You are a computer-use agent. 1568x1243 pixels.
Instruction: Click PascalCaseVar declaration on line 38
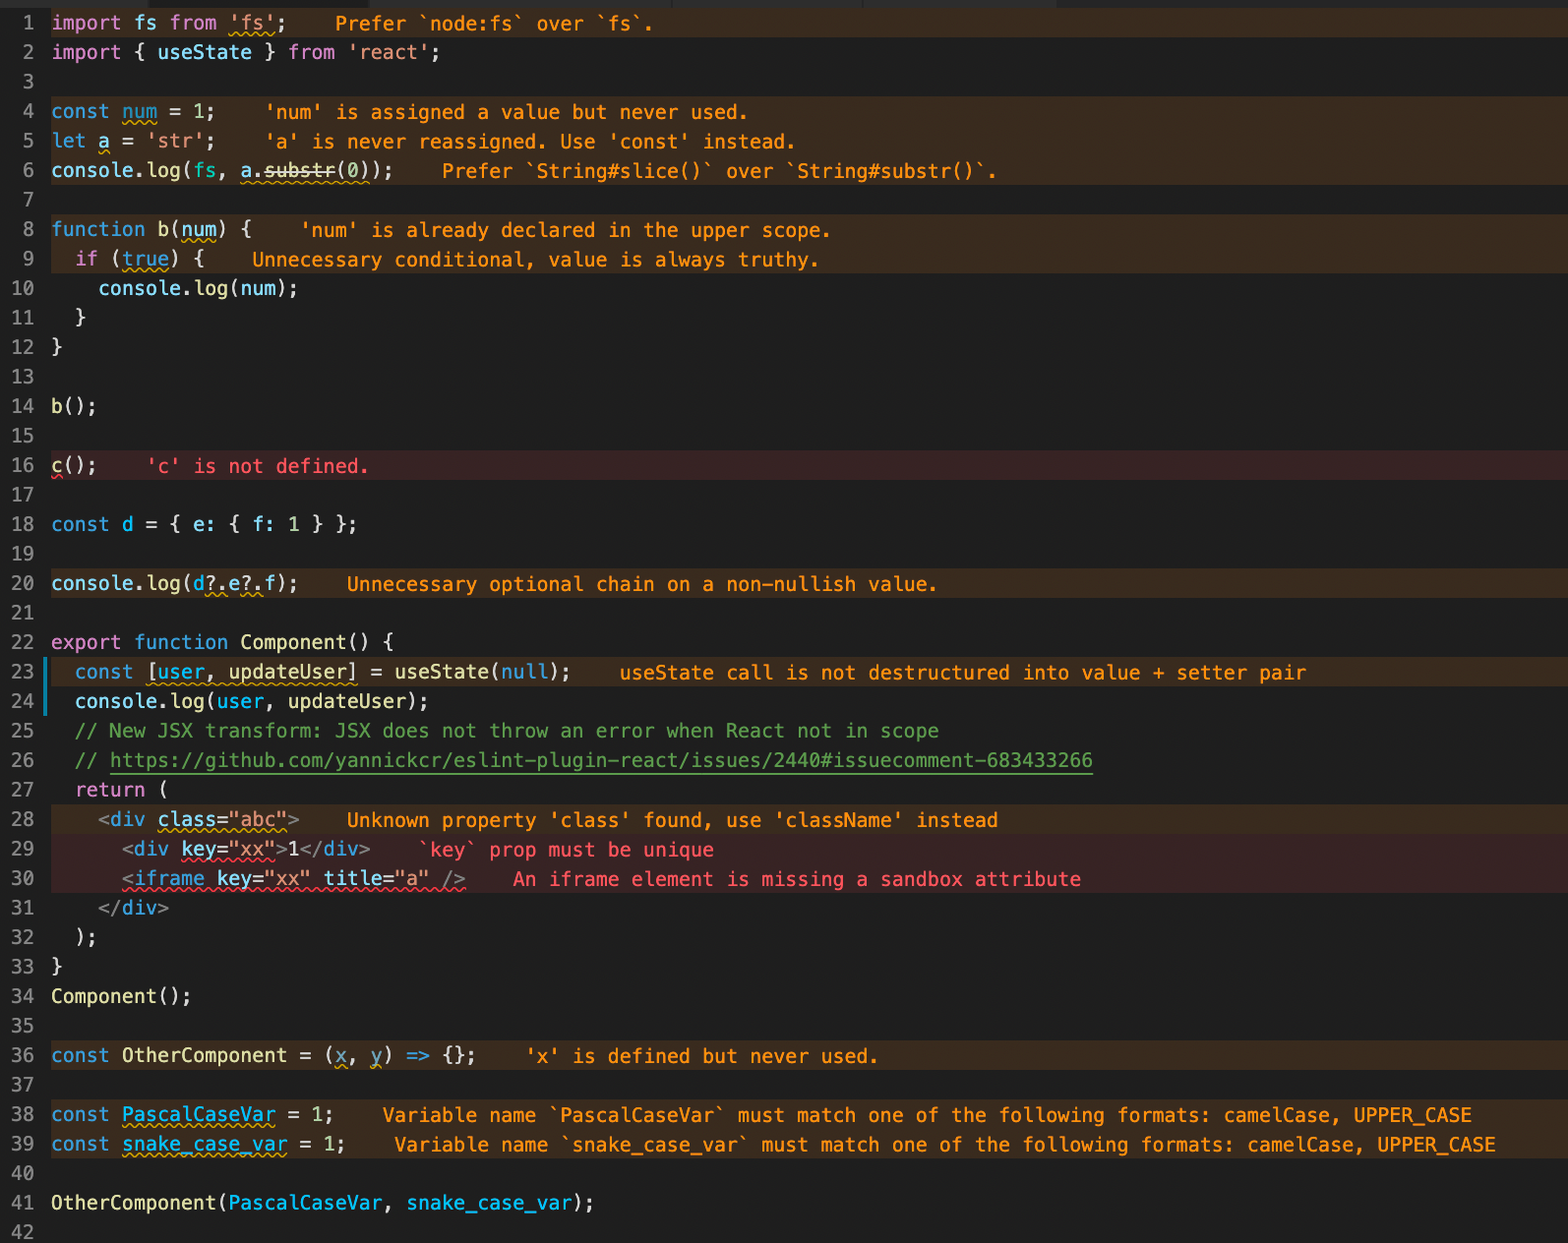(x=199, y=1114)
